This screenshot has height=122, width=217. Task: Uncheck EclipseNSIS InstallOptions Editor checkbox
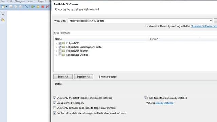60,47
